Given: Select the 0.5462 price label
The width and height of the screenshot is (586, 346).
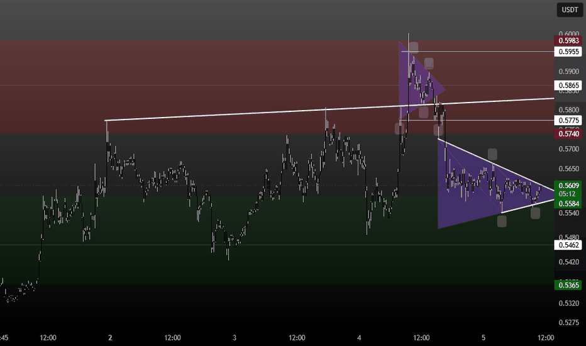Looking at the screenshot, I should click(568, 245).
